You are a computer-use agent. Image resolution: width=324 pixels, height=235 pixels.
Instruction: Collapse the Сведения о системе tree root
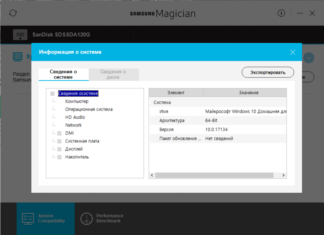[53, 94]
